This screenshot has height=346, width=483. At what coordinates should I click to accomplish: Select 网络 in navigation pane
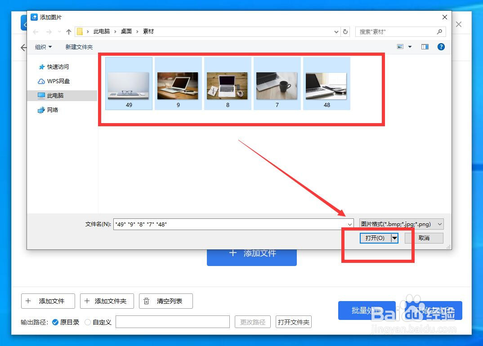[x=52, y=110]
